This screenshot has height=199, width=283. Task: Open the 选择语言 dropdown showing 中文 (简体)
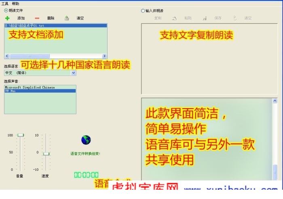(40, 73)
